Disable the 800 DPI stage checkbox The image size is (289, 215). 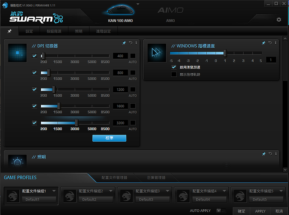point(35,72)
